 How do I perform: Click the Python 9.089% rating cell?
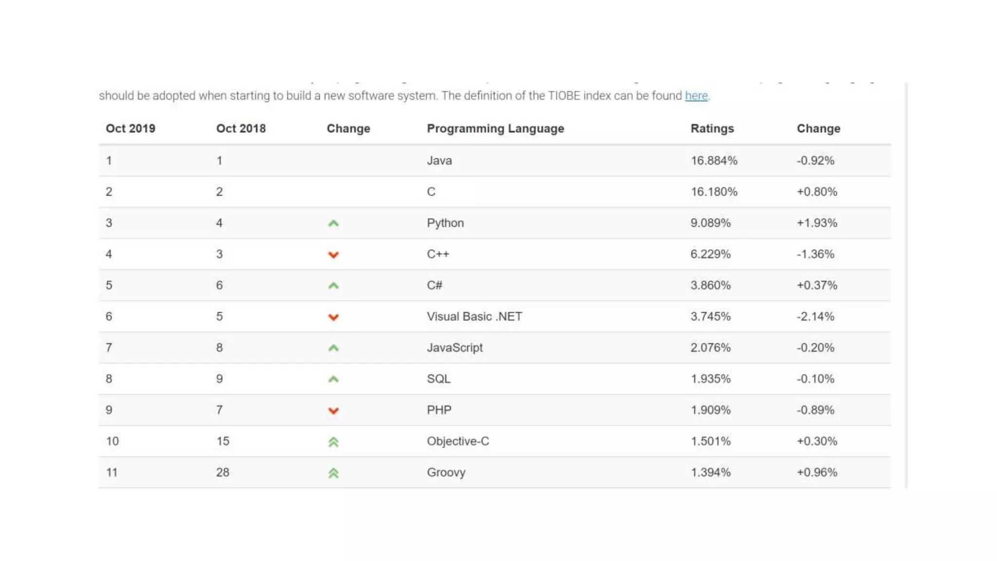(x=710, y=223)
